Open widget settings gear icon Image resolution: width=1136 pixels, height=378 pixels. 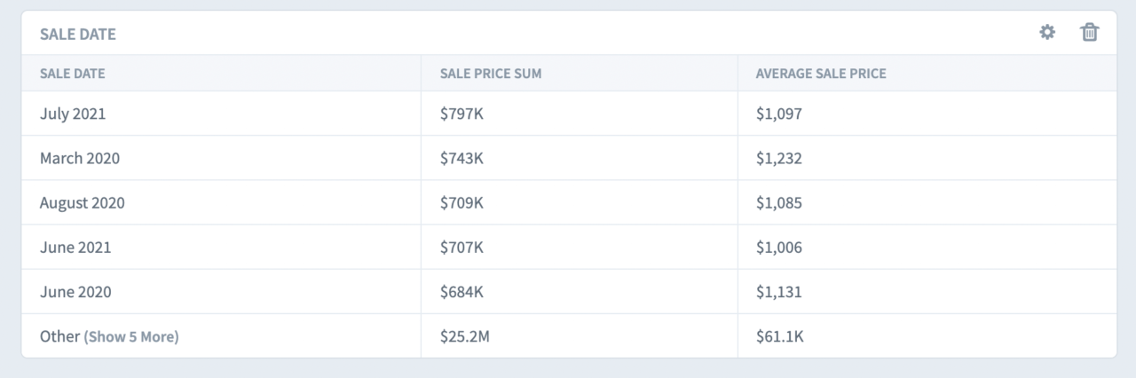click(1047, 33)
